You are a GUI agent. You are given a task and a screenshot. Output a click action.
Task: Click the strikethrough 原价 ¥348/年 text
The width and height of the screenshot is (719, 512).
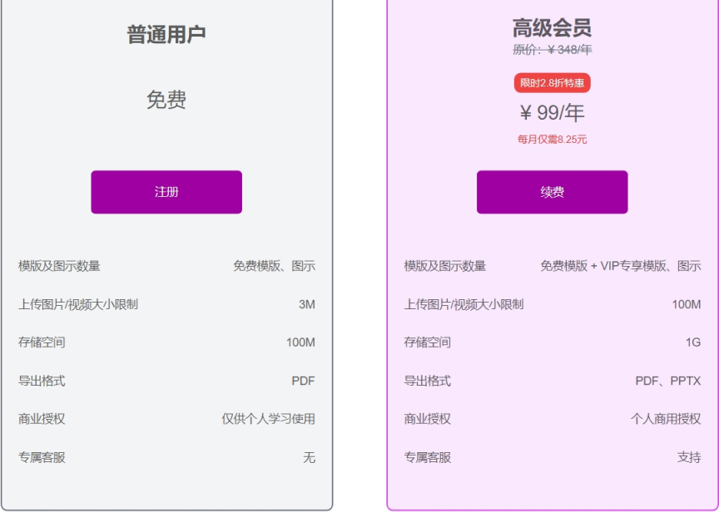point(552,50)
